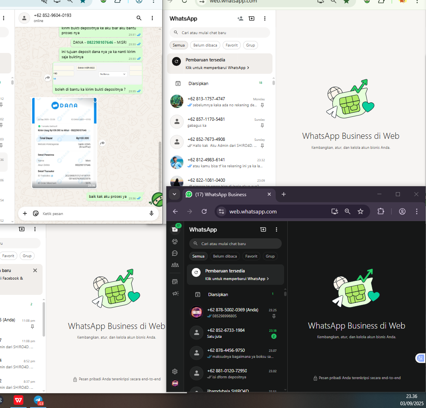This screenshot has width=426, height=408.
Task: Click the attach plus icon in the message box
Action: pyautogui.click(x=25, y=213)
